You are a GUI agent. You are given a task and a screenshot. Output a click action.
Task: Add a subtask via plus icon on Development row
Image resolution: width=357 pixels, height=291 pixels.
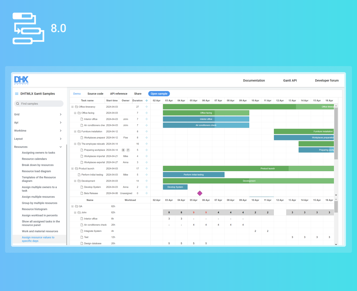[x=146, y=181]
